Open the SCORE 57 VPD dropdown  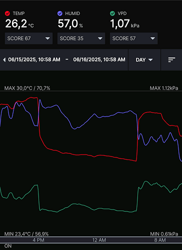coord(133,38)
